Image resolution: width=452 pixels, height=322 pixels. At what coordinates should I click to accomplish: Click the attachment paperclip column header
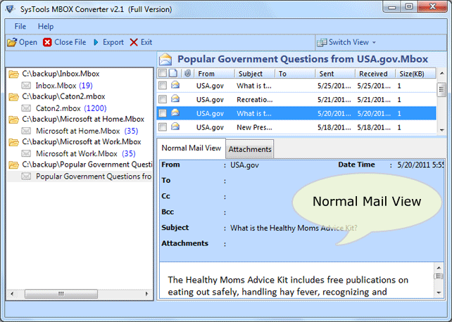187,73
